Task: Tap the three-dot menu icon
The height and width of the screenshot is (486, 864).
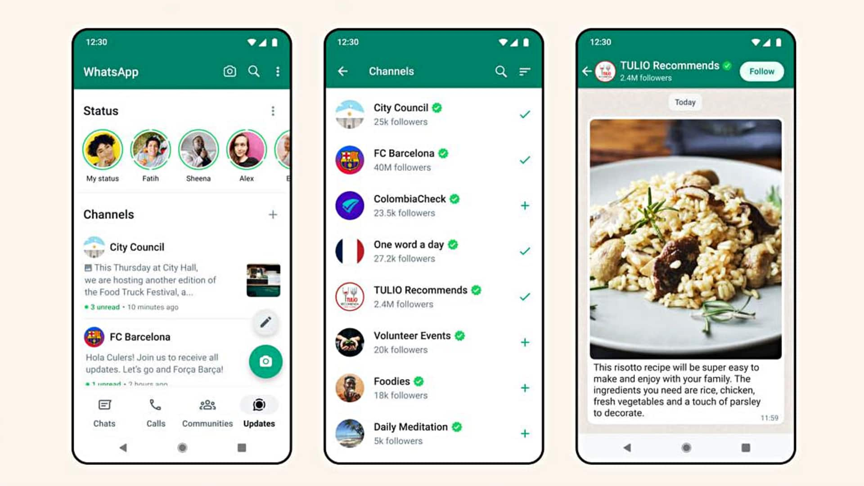Action: pyautogui.click(x=277, y=71)
